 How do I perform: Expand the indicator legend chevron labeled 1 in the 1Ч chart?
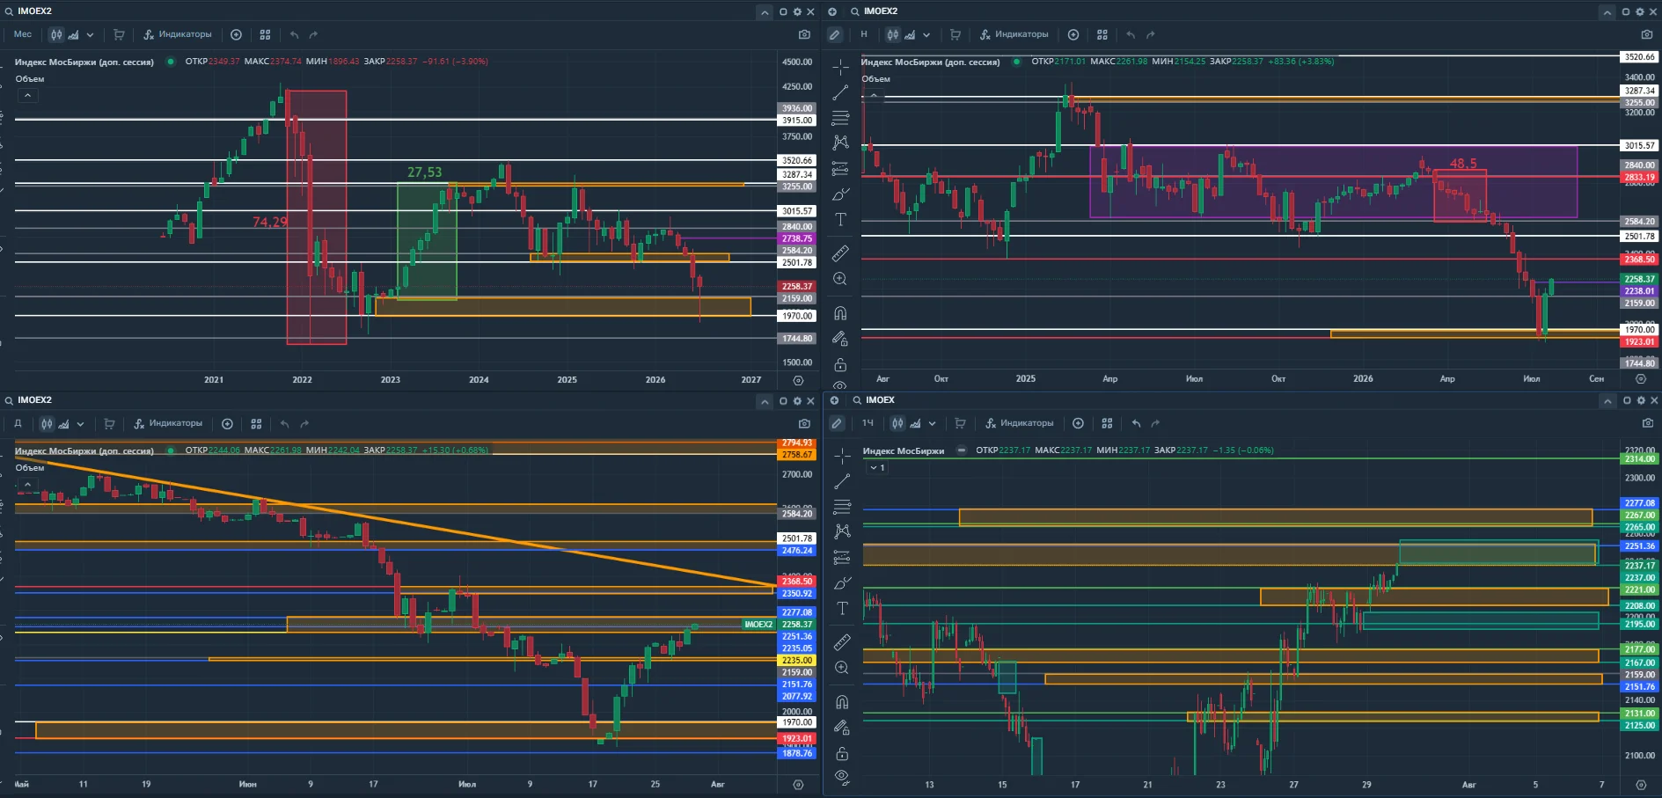coord(877,468)
